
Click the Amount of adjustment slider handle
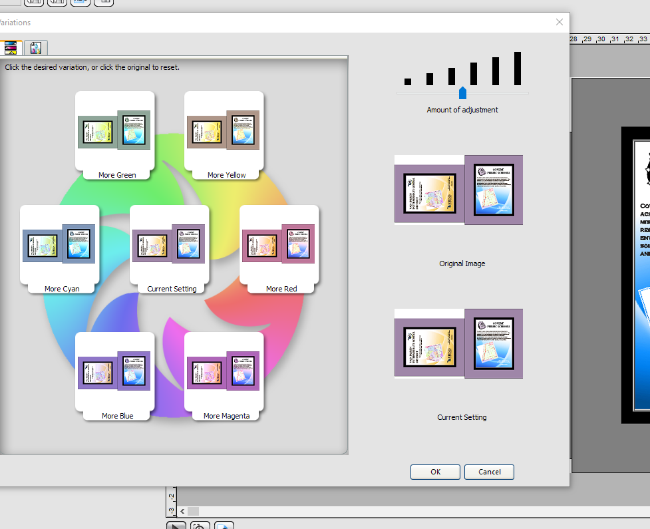[x=462, y=93]
